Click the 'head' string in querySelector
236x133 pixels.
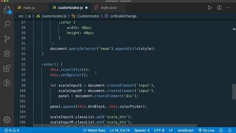tap(105, 49)
